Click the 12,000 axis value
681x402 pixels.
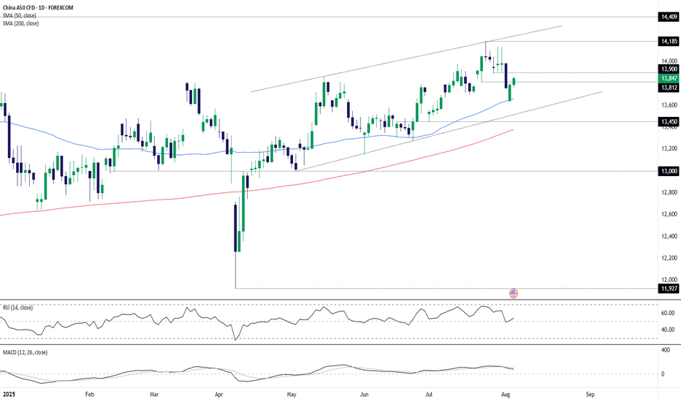669,280
